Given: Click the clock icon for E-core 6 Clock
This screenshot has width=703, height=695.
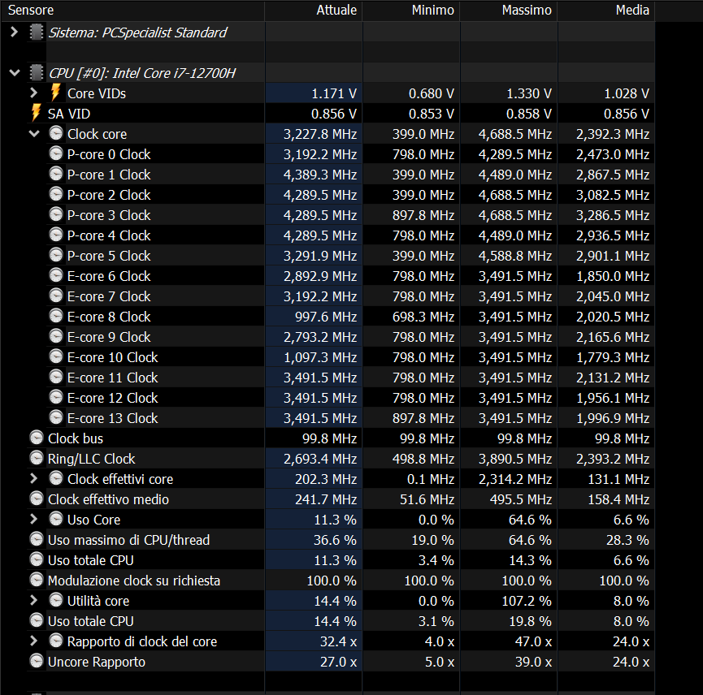Looking at the screenshot, I should coord(56,275).
